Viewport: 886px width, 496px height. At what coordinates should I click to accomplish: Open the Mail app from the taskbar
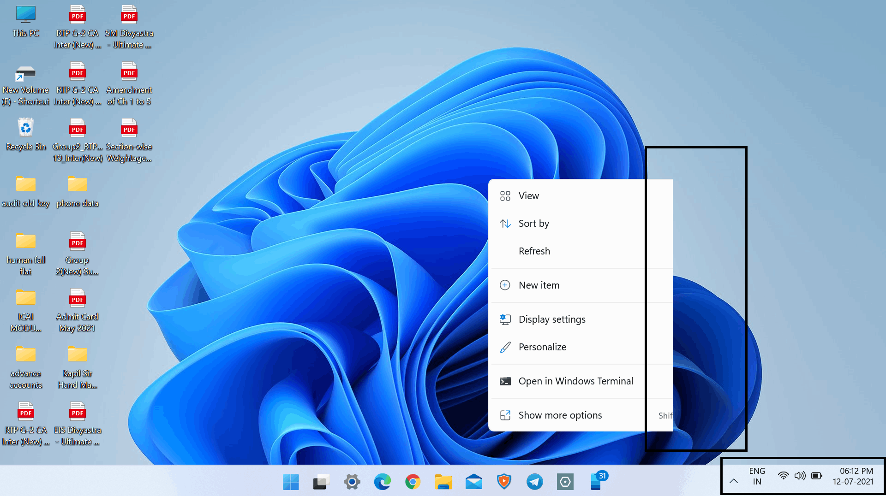(473, 482)
